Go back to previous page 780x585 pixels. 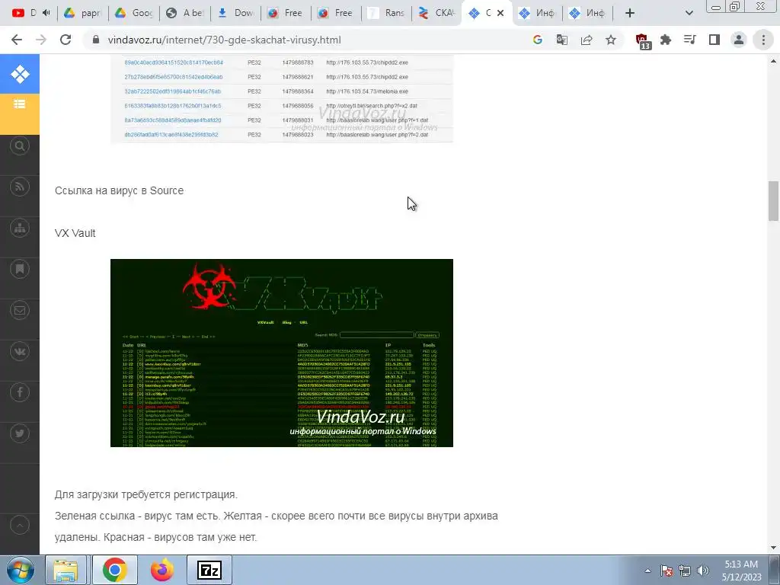17,40
